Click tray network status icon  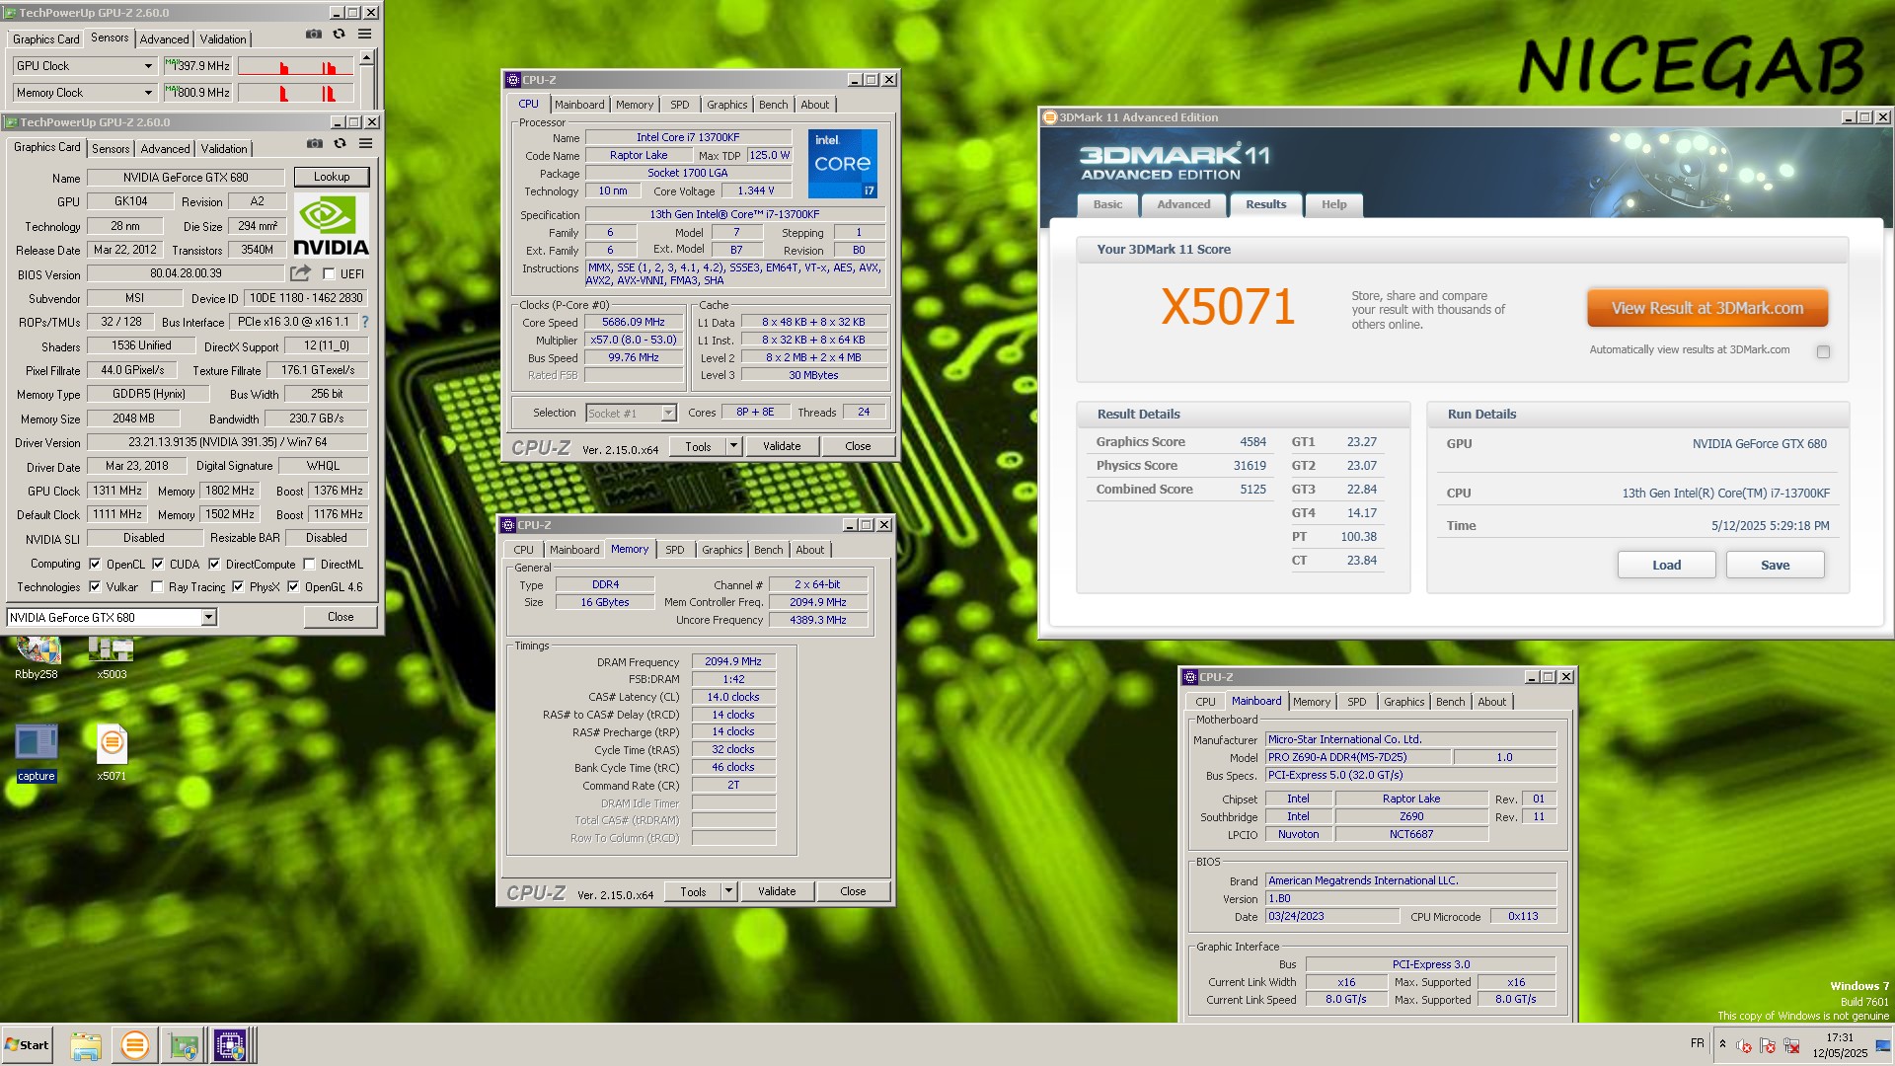click(1791, 1045)
